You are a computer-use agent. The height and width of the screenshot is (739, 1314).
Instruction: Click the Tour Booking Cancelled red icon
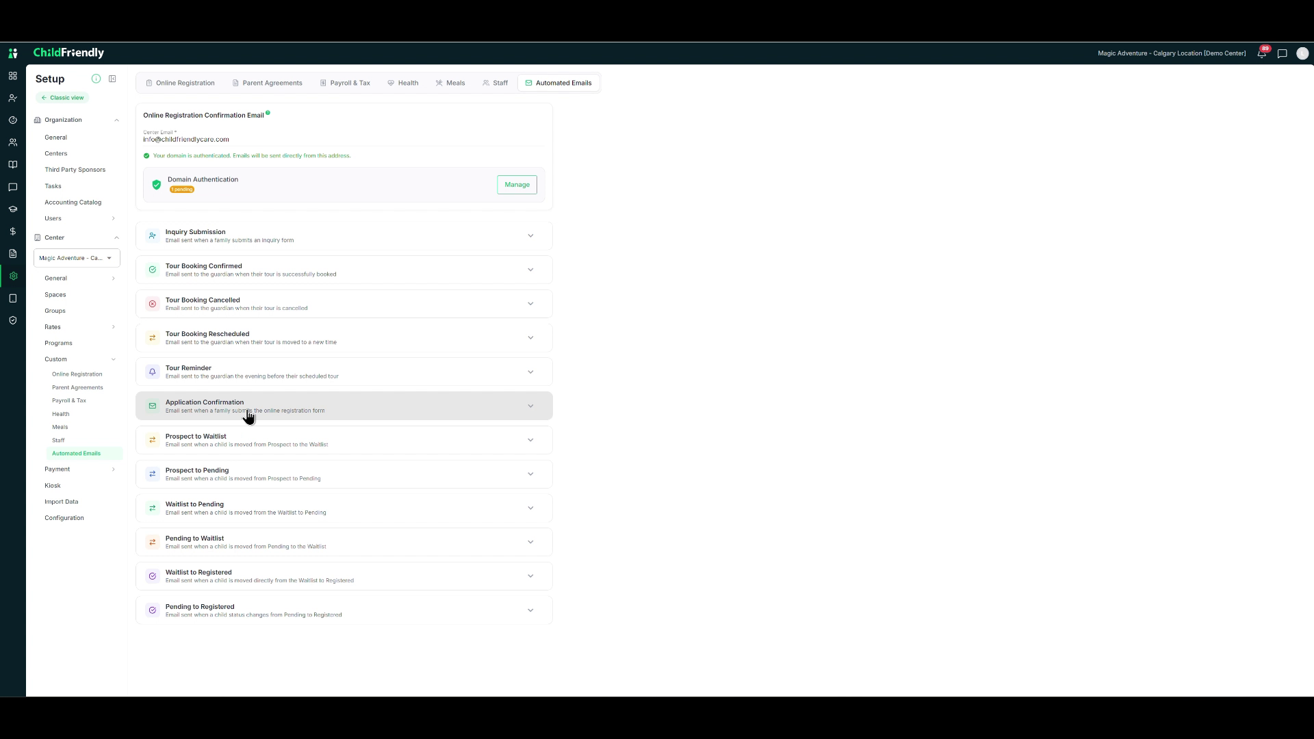[x=153, y=304]
